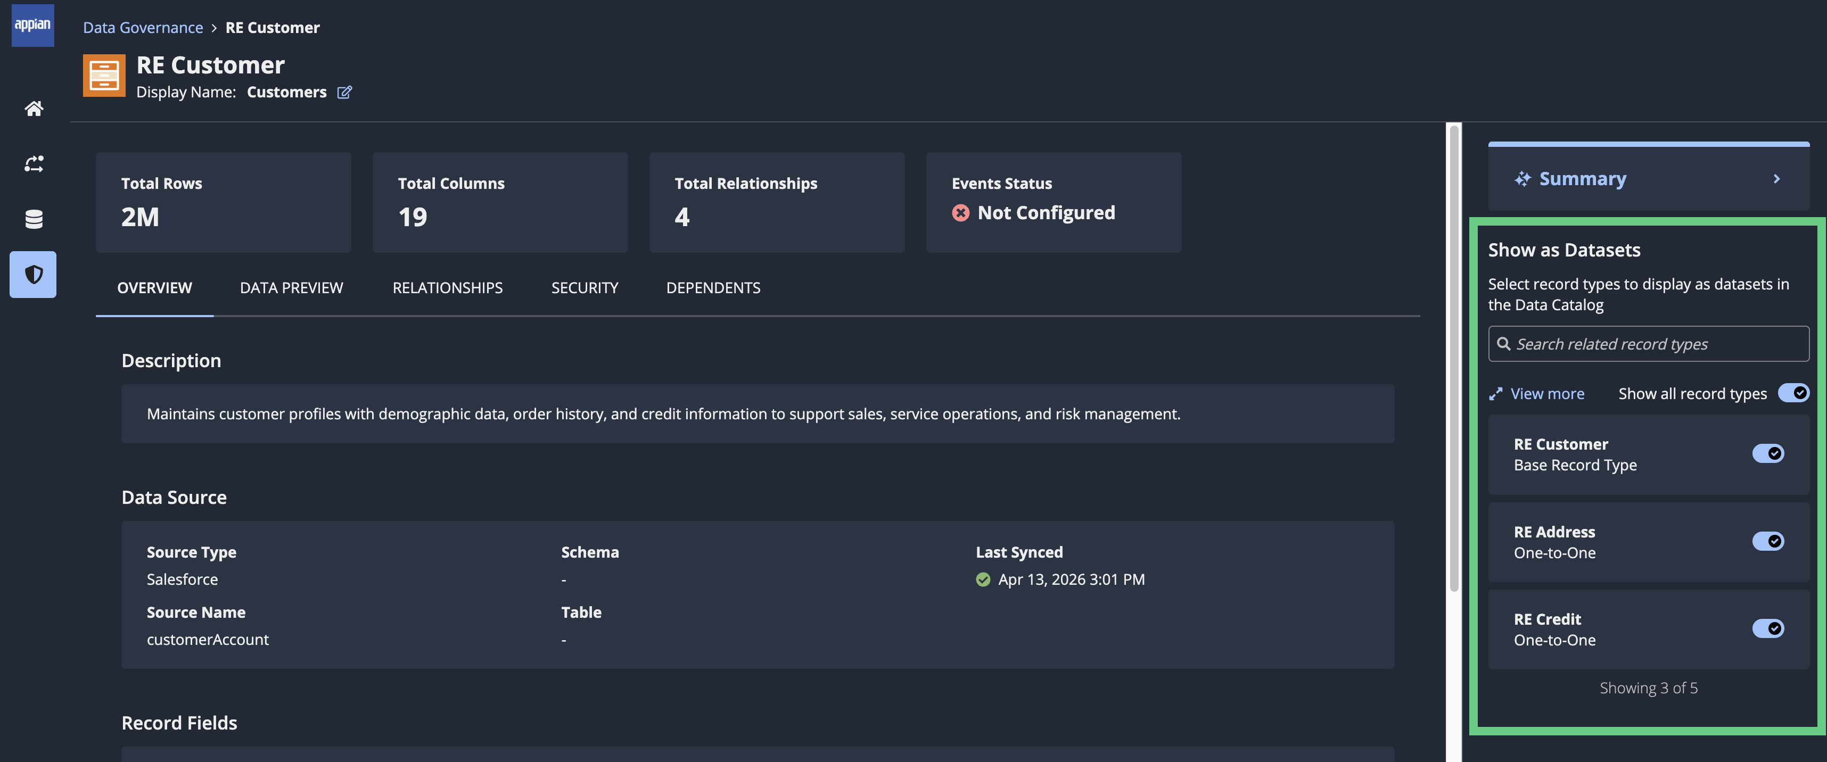Toggle Show all record types switch
This screenshot has height=762, width=1827.
point(1793,393)
